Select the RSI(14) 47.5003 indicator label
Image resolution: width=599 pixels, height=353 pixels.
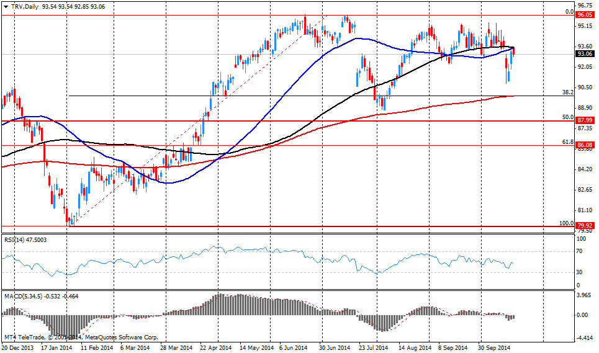pyautogui.click(x=25, y=239)
